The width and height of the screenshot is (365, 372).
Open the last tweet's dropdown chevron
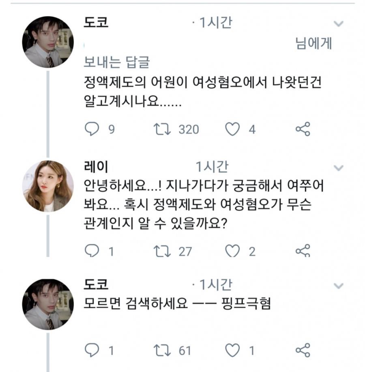(338, 286)
